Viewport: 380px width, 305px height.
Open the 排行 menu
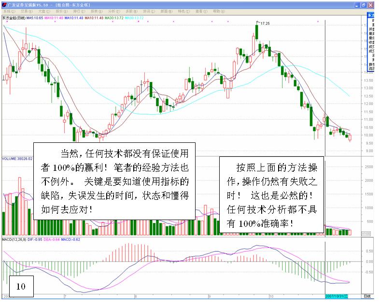(x=79, y=12)
